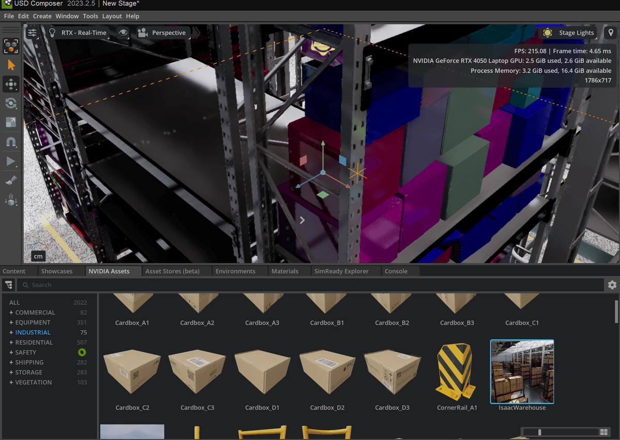Activate the orange Select arrow tool
The height and width of the screenshot is (440, 620).
pos(11,66)
